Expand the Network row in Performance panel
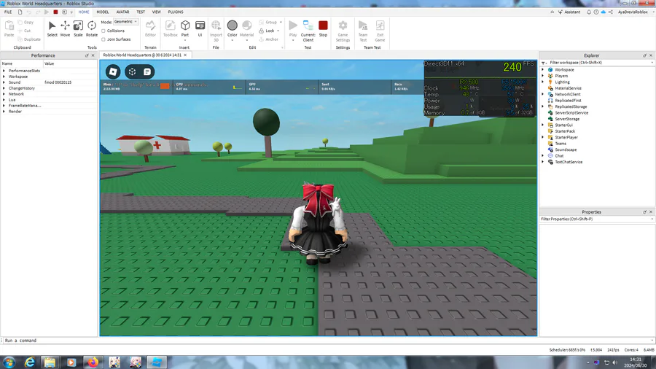This screenshot has width=656, height=369. 4,94
